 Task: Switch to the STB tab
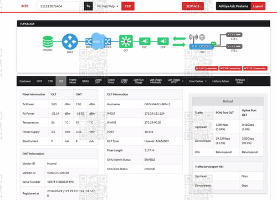50,81
